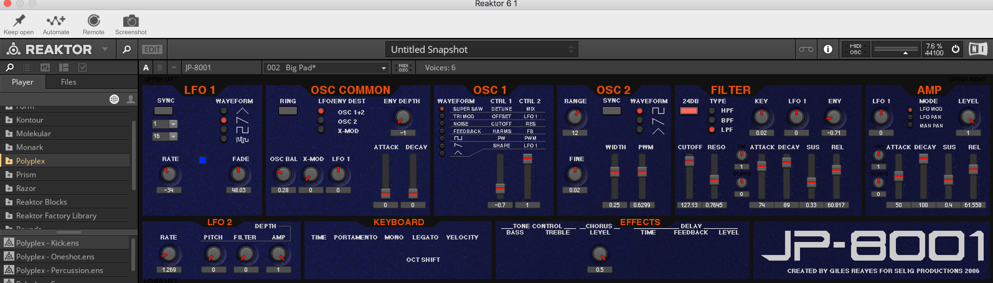The height and width of the screenshot is (283, 993).
Task: Select LFO 1 triangle waveform icon
Action: tap(242, 111)
